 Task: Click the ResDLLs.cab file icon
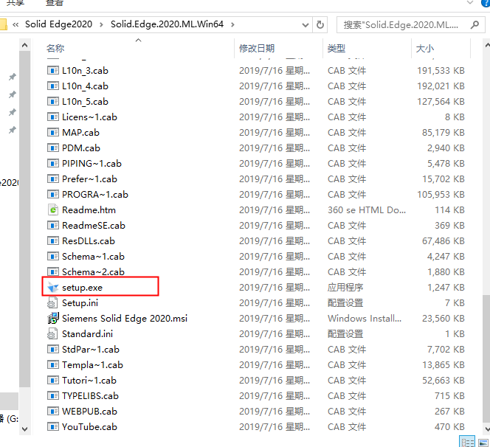pos(53,241)
